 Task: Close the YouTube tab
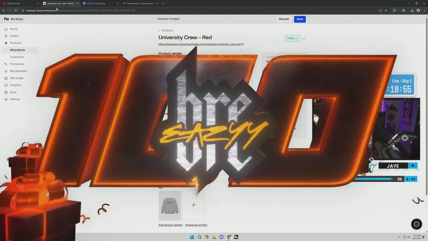(x=38, y=3)
